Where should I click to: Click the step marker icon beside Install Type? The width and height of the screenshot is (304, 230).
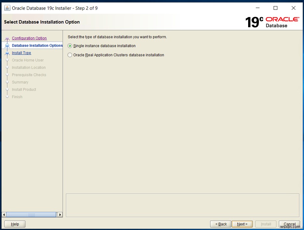pos(7,53)
